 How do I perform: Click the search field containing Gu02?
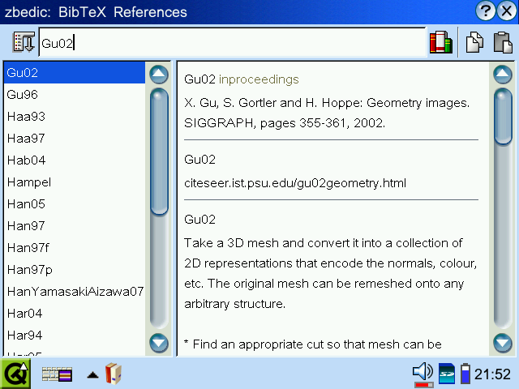click(231, 43)
